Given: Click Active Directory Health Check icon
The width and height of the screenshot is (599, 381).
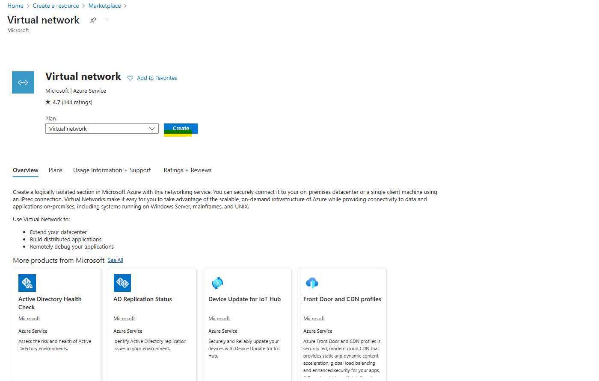Looking at the screenshot, I should 27,283.
